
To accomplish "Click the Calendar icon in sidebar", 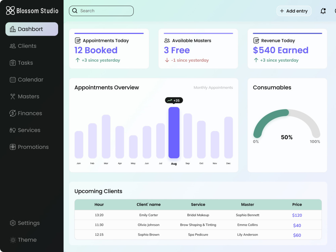I will 13,80.
